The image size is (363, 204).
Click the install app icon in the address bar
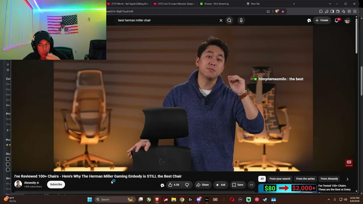(x=268, y=11)
